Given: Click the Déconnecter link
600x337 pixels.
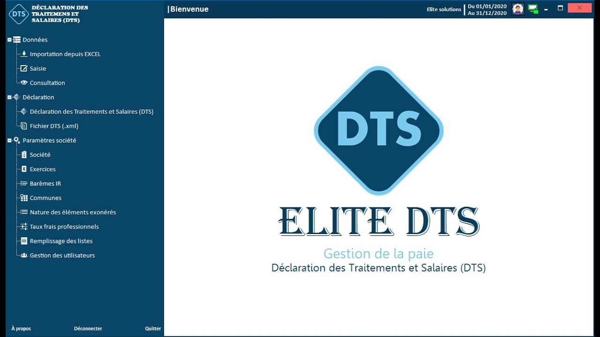Looking at the screenshot, I should tap(88, 329).
